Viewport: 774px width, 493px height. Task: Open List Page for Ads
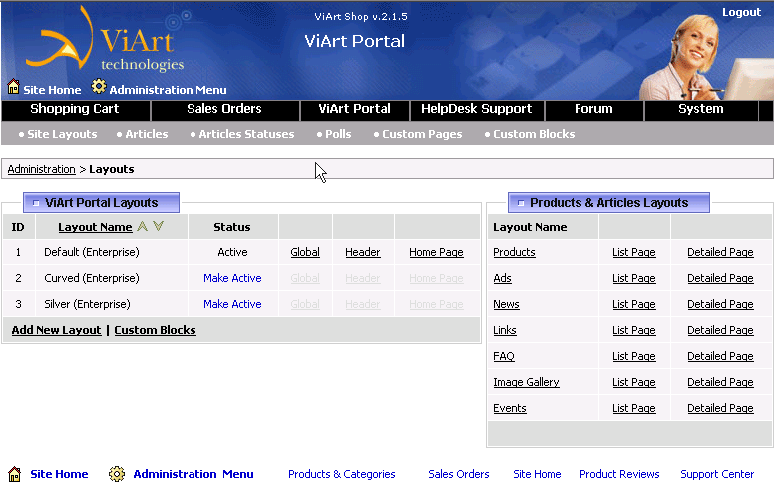pos(634,278)
